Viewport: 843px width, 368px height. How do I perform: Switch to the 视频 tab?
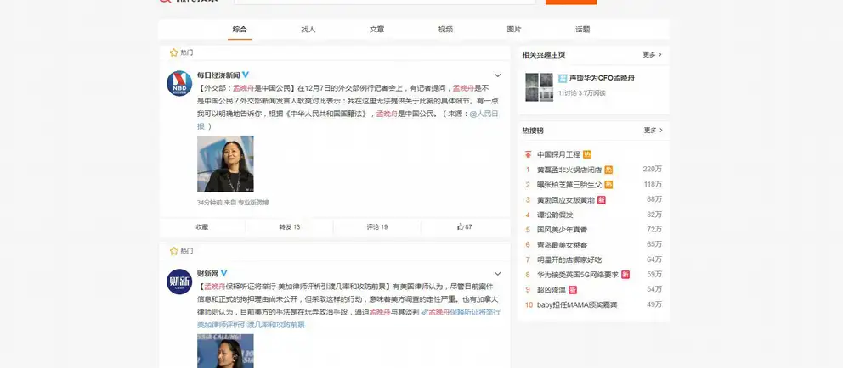445,30
